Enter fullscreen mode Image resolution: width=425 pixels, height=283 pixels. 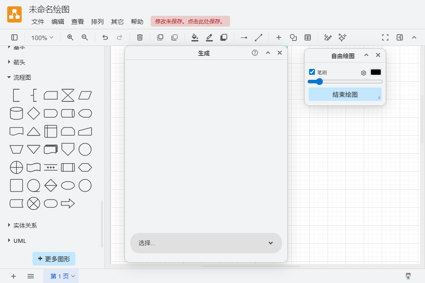(x=385, y=37)
